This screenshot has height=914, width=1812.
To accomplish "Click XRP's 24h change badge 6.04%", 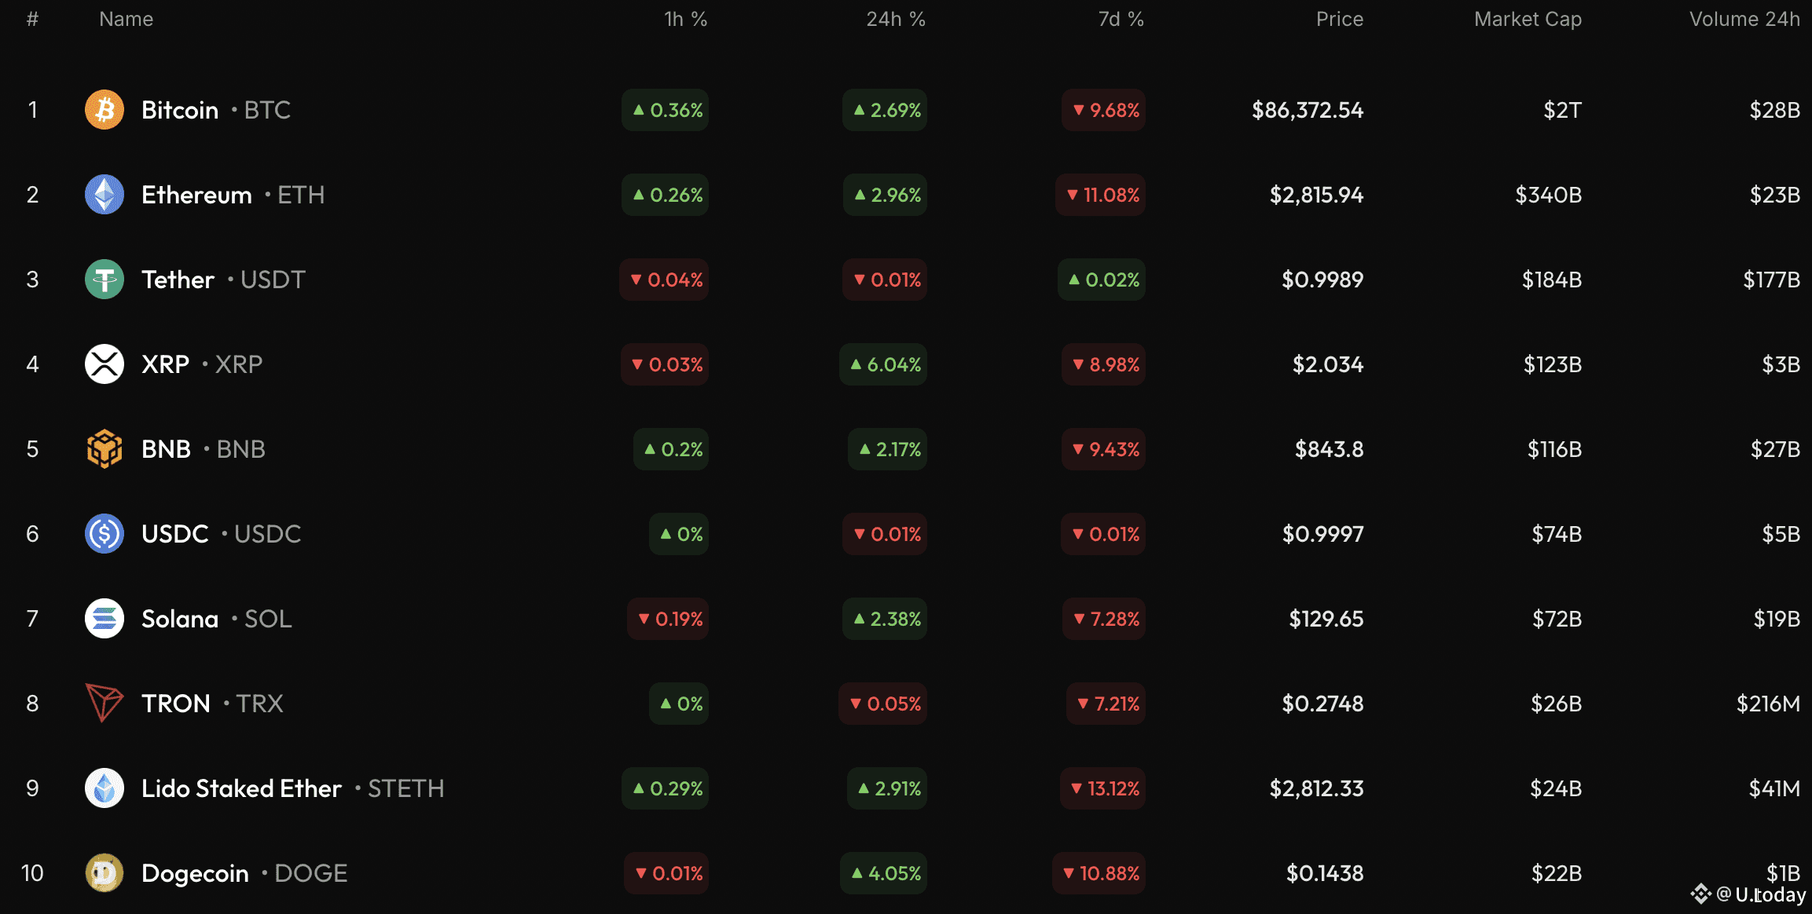I will pos(884,364).
